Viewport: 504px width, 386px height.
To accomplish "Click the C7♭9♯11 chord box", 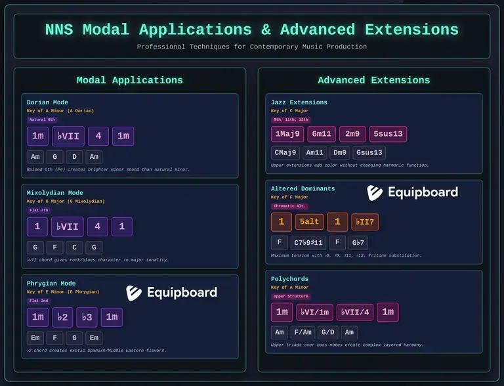I will click(308, 243).
